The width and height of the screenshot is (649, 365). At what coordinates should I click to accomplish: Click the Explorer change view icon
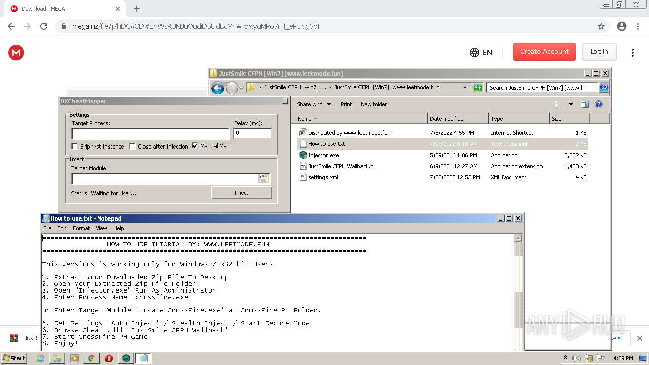click(559, 104)
